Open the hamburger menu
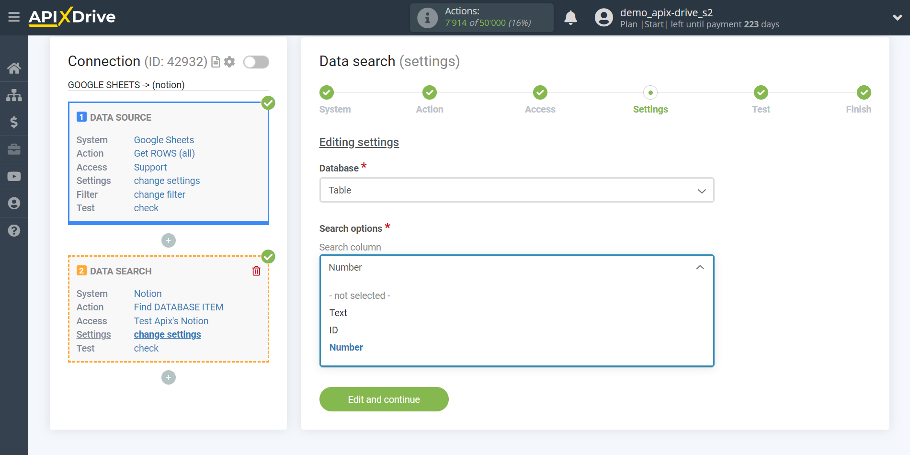 [x=14, y=17]
